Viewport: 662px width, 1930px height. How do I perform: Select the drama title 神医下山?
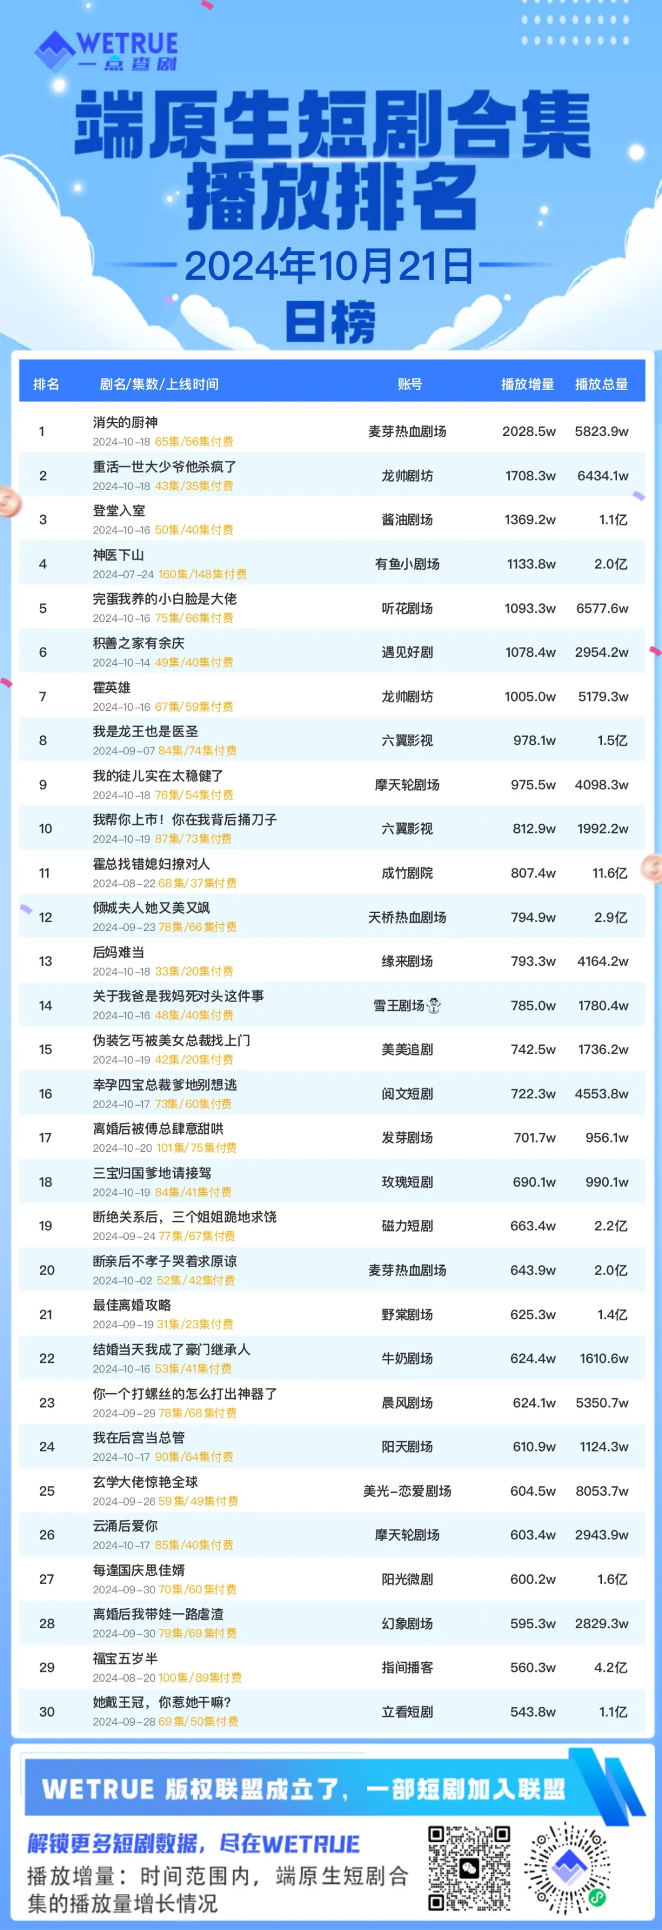pyautogui.click(x=118, y=555)
